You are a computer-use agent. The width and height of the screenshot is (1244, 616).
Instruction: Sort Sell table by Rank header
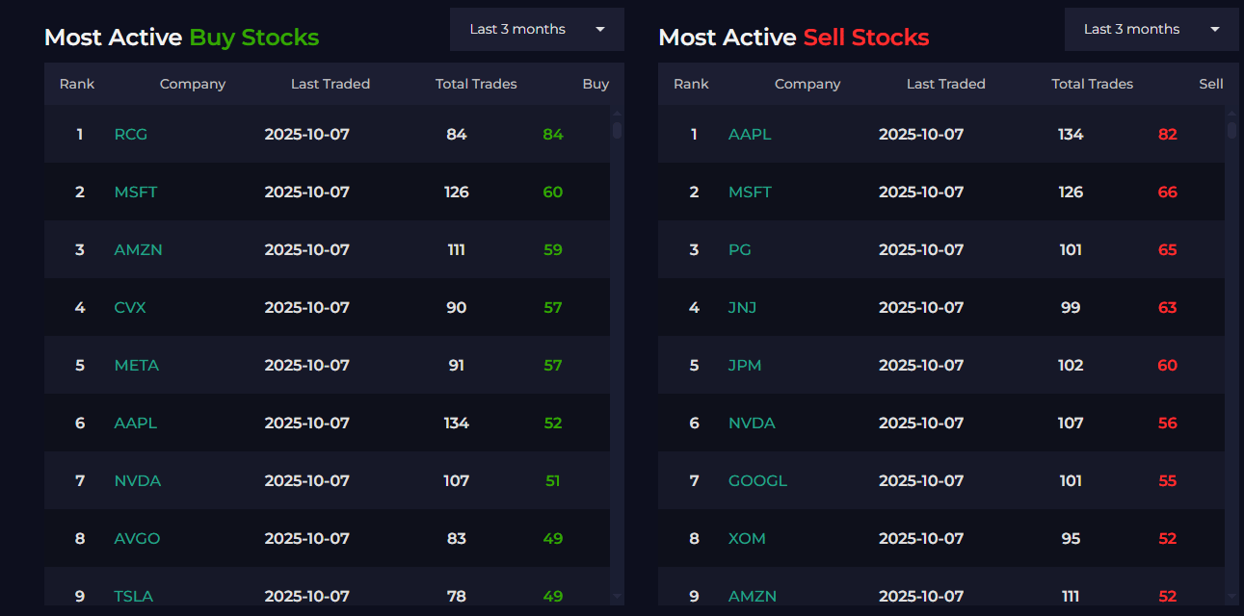[691, 84]
